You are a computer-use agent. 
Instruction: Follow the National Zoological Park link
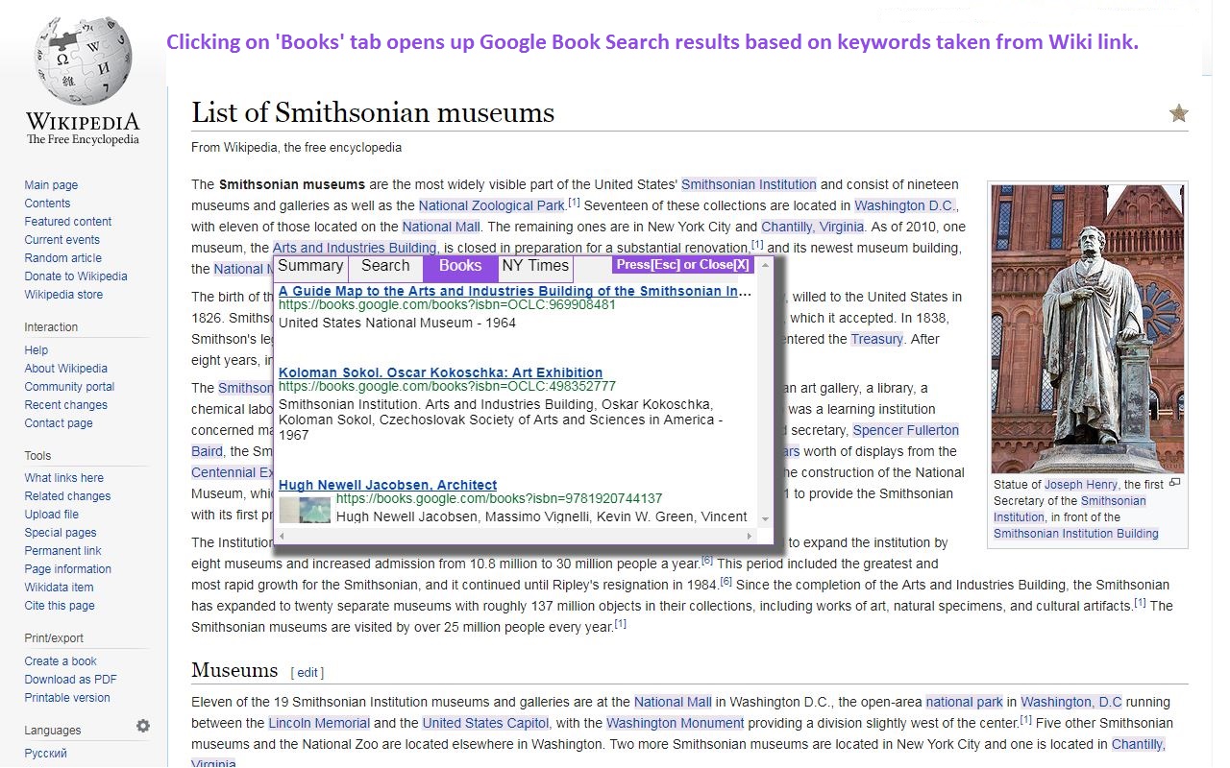[x=492, y=205]
